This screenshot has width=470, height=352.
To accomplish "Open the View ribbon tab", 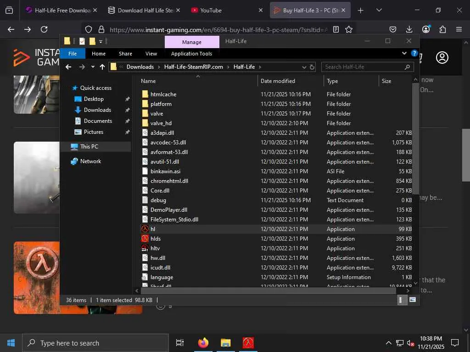I will click(151, 54).
